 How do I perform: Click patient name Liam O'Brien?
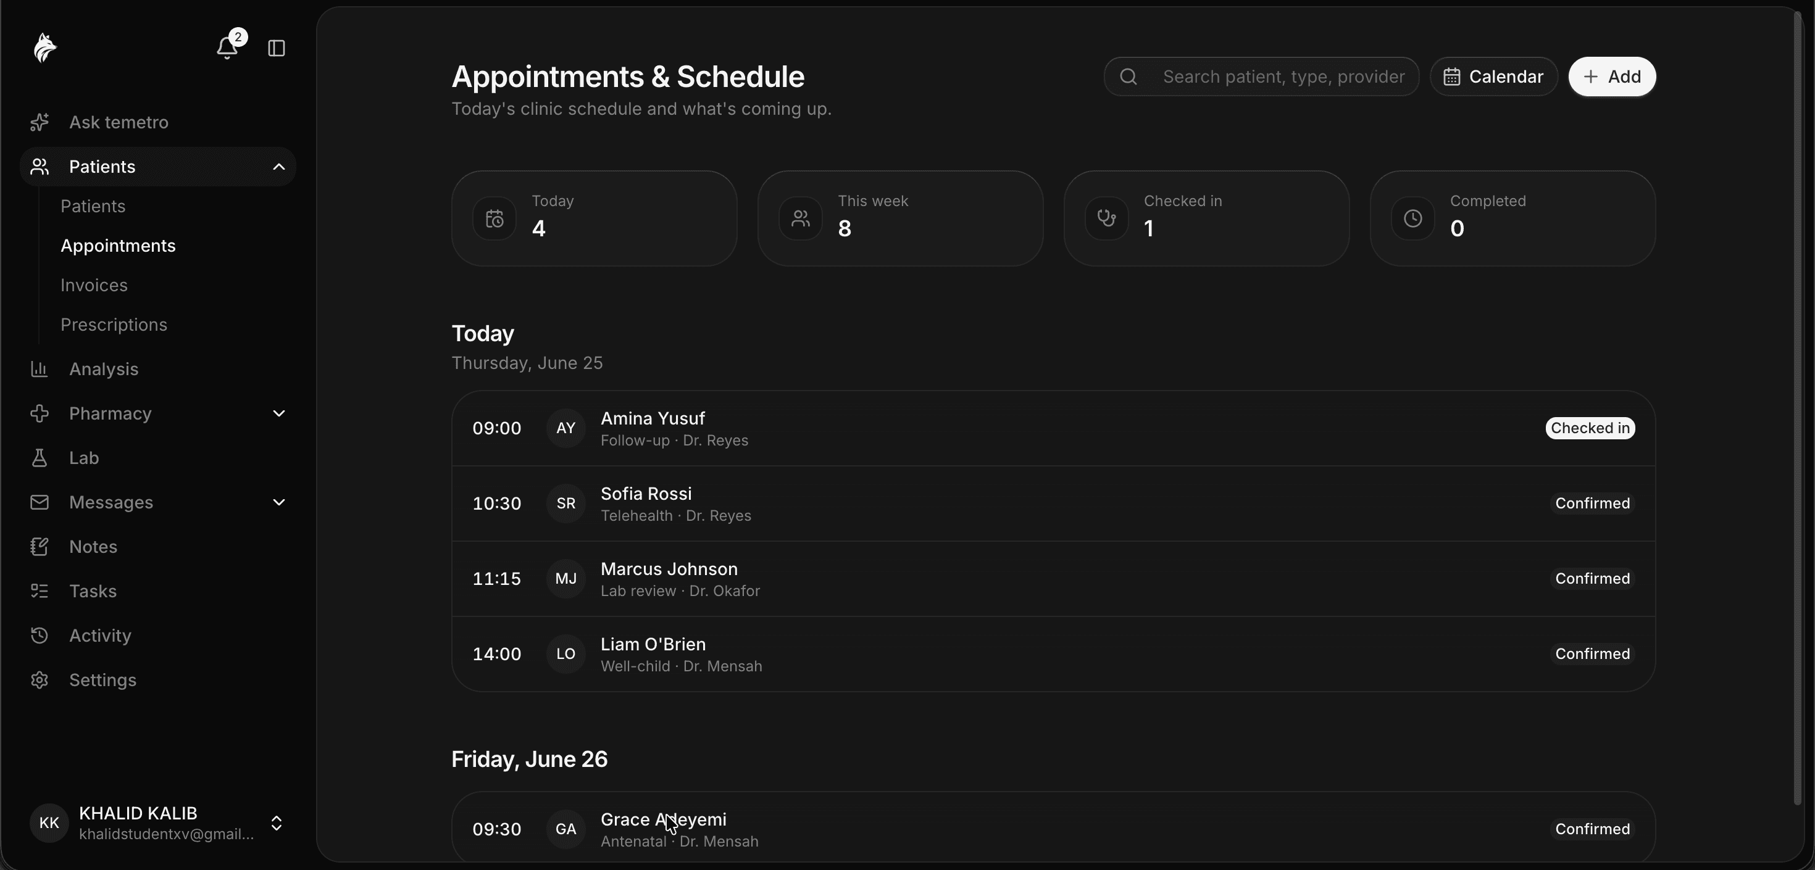click(x=653, y=644)
